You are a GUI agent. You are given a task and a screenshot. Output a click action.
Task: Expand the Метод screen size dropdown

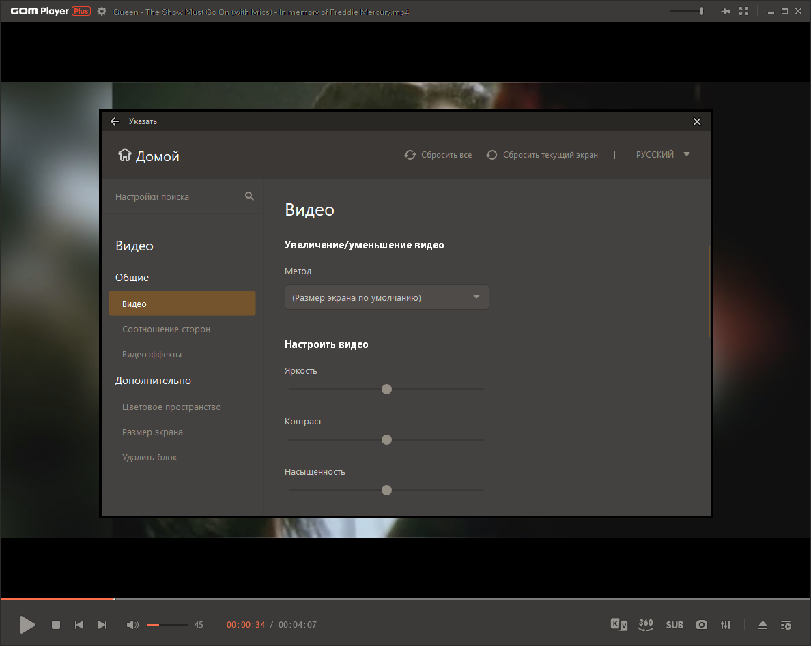(x=387, y=297)
